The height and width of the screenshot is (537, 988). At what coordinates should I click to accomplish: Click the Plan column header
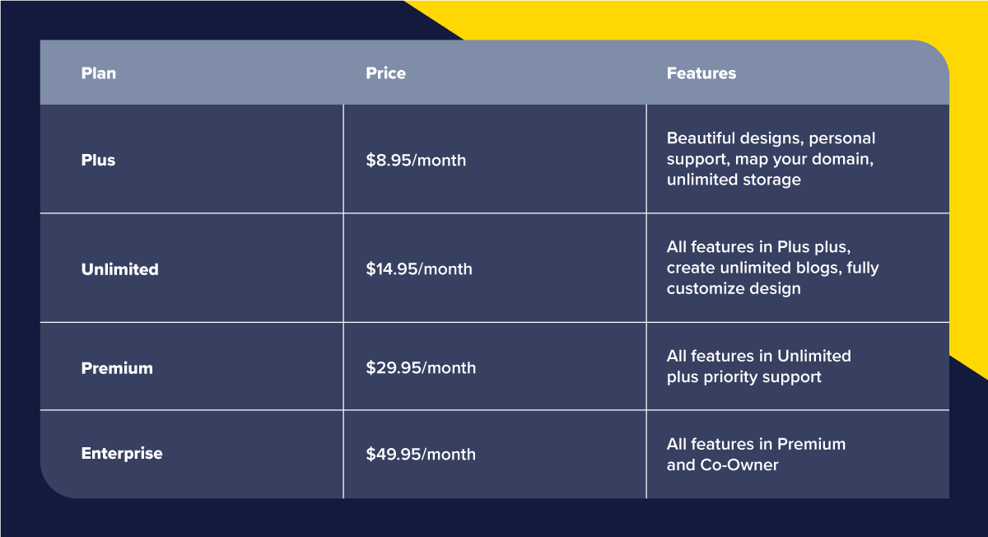pos(99,73)
